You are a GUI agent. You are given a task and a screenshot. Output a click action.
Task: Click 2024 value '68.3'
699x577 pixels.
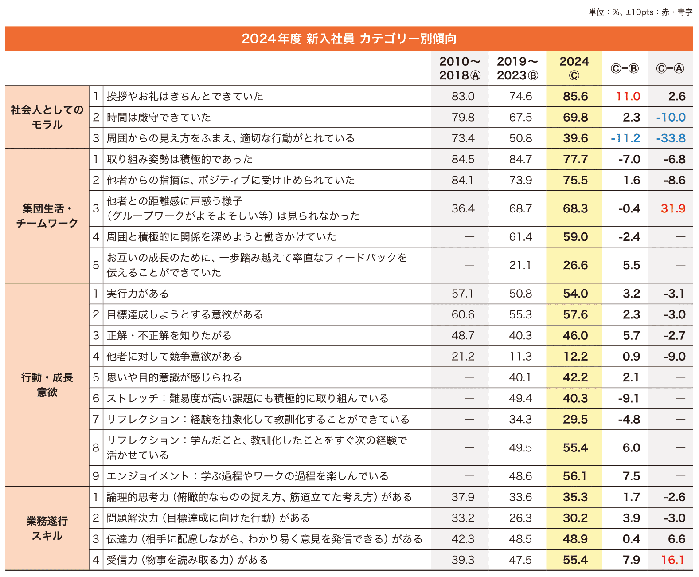(575, 208)
